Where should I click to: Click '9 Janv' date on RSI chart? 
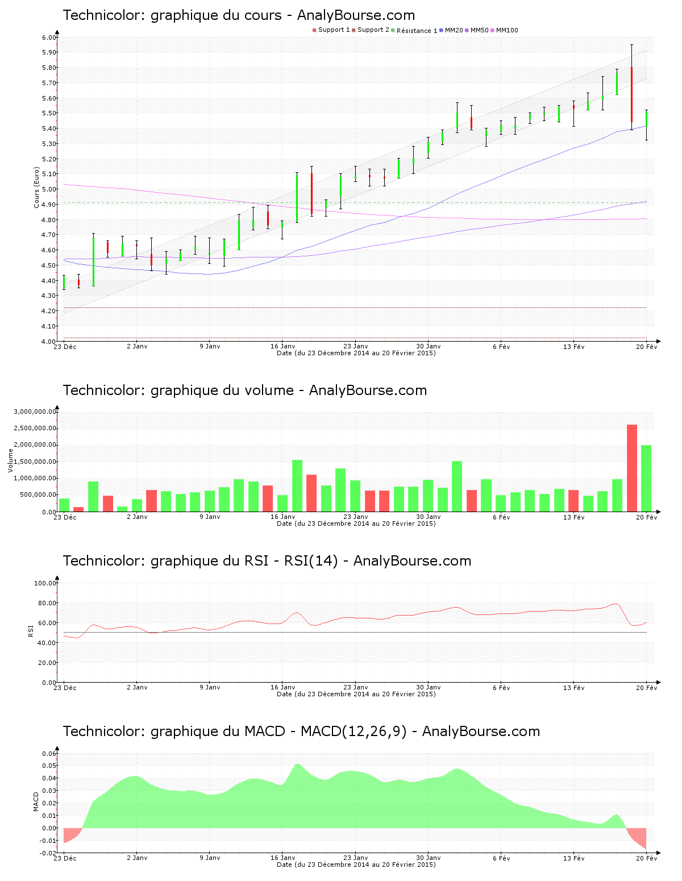tap(210, 687)
